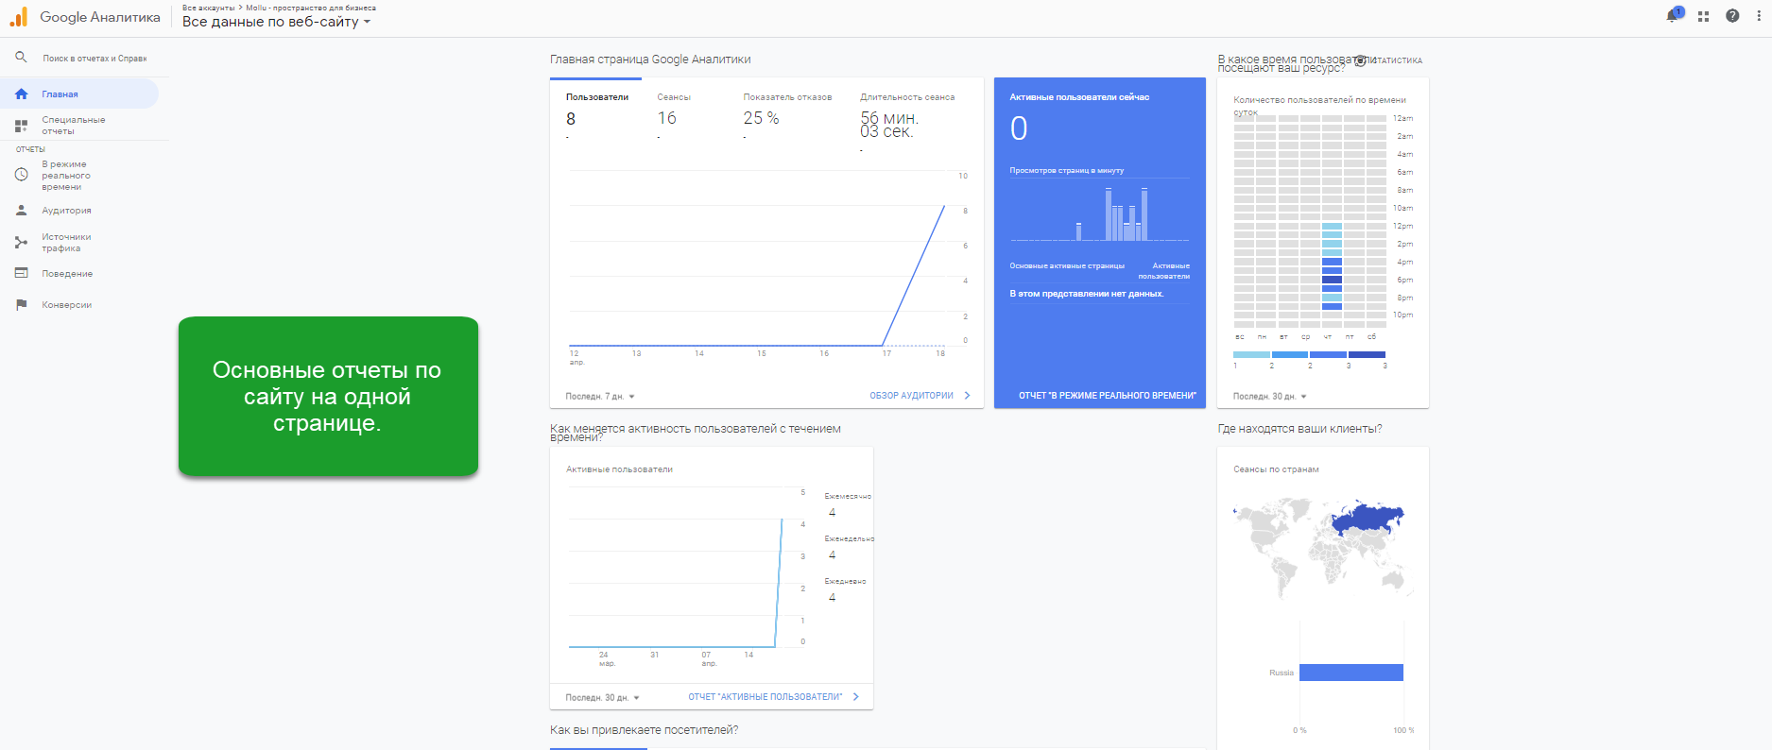Click the home icon for Главная
This screenshot has width=1772, height=750.
22,94
